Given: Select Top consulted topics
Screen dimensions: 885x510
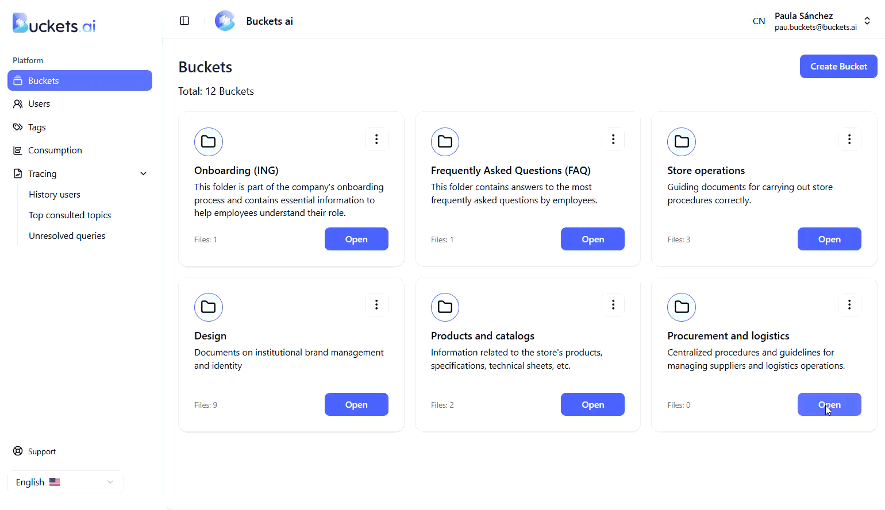Looking at the screenshot, I should 70,215.
